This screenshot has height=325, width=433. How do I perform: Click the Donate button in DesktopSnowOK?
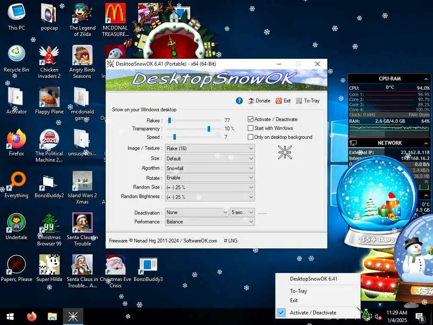[259, 101]
